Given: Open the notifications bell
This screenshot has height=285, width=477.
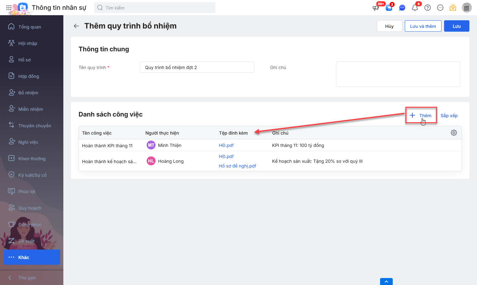Looking at the screenshot, I should click(415, 8).
